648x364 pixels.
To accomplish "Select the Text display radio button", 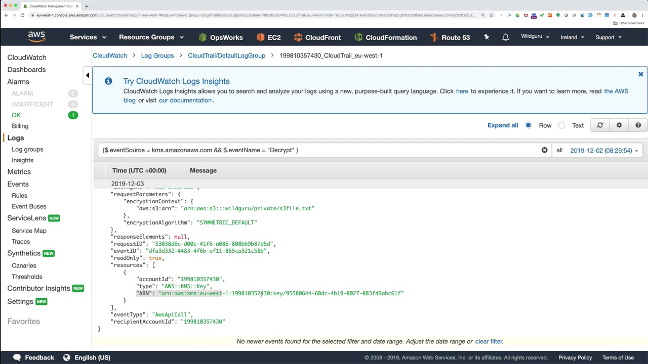I will click(562, 125).
